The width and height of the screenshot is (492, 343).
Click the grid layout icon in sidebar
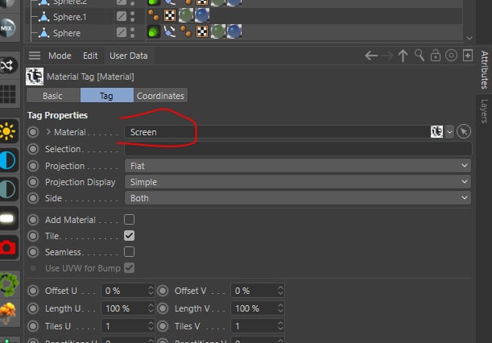[x=8, y=94]
